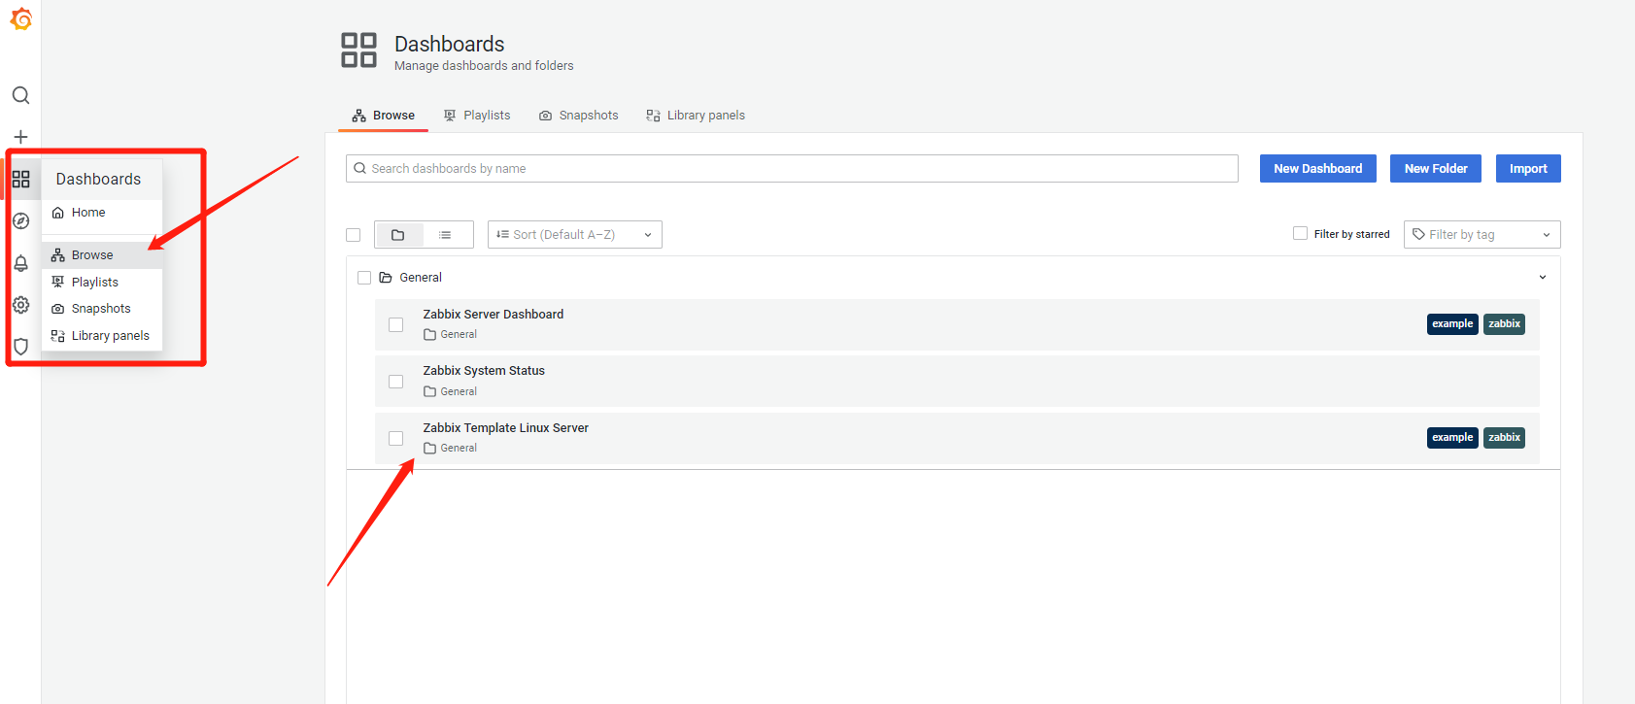Screen dimensions: 1635x704
Task: Click the Import button
Action: pos(1528,169)
